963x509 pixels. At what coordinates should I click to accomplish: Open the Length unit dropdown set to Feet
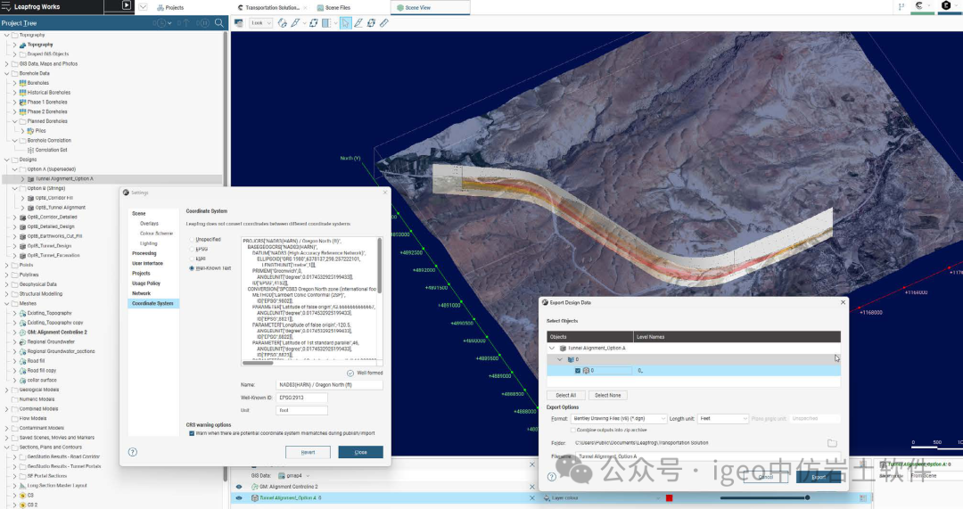point(722,418)
